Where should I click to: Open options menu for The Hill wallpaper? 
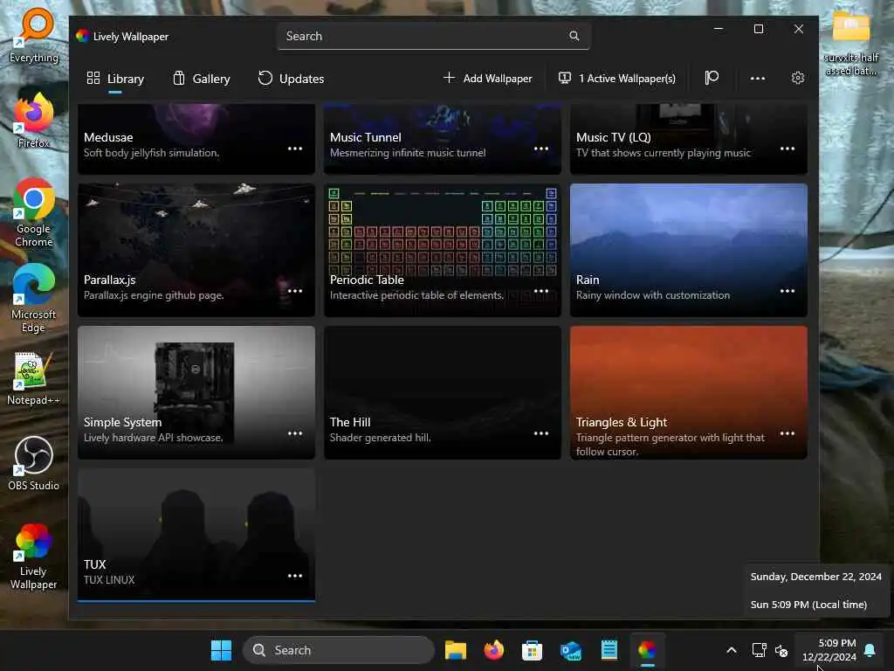pos(541,433)
